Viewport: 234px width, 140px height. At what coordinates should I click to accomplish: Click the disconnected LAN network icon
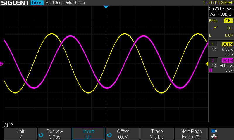[214, 137]
